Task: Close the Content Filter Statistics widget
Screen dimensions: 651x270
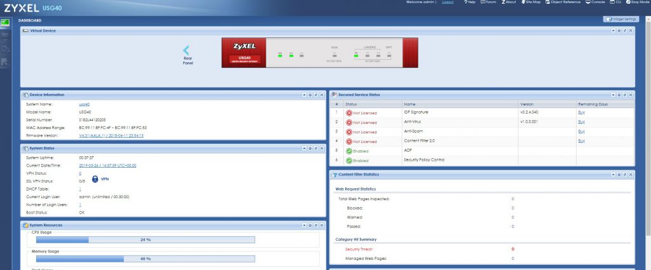Action: [x=631, y=175]
